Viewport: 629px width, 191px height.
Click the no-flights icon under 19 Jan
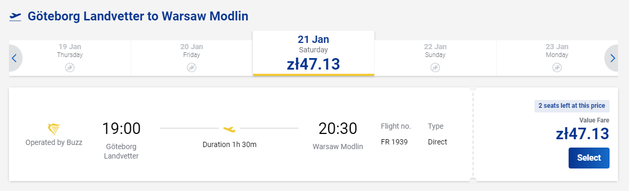70,68
